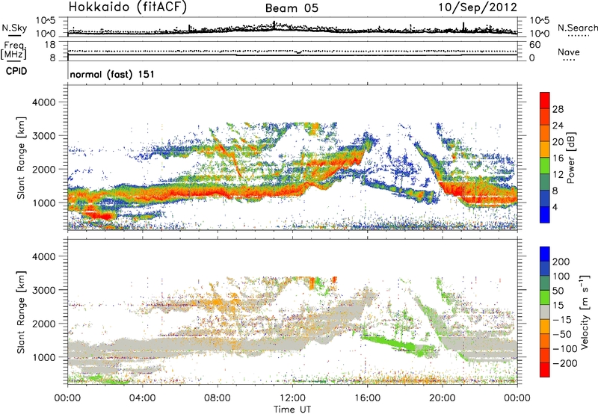The image size is (598, 414).
Task: Click the "16:00" time axis tick label
Action: [367, 398]
